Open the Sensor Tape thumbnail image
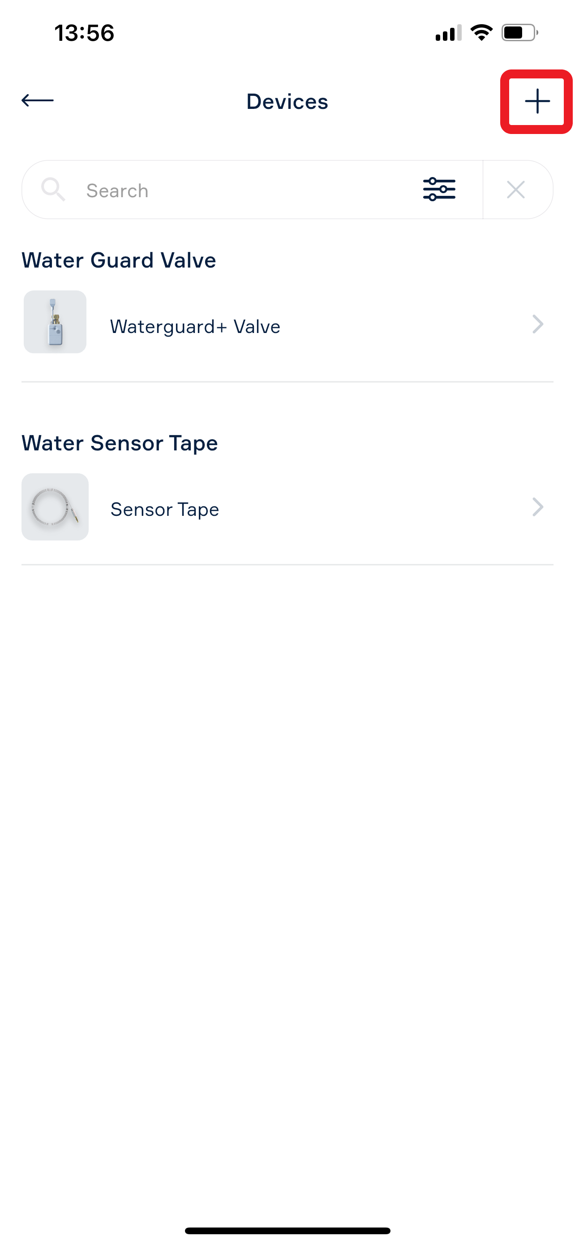This screenshot has height=1245, width=575. [x=55, y=507]
